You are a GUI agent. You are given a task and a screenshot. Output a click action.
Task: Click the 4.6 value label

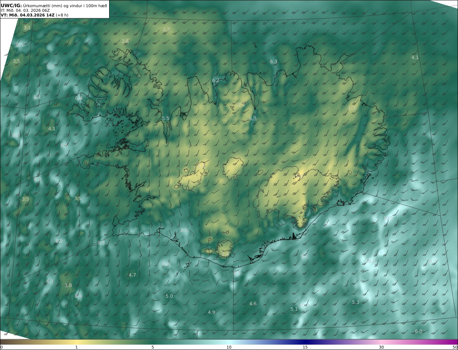coord(253,303)
